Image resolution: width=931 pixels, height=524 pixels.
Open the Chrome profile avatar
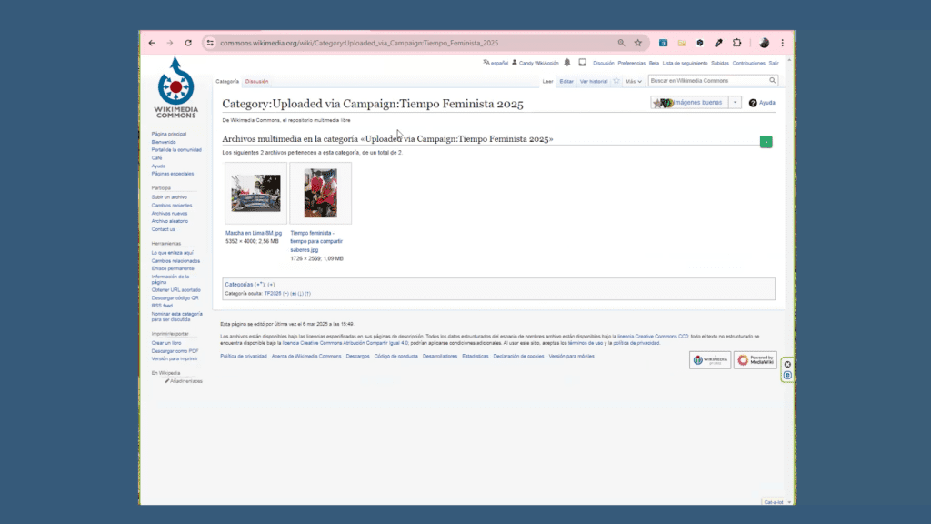(x=764, y=43)
